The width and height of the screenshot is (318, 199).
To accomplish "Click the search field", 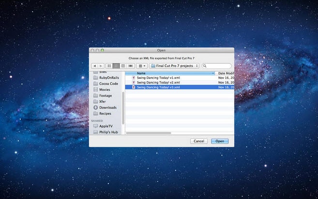I will (216, 66).
